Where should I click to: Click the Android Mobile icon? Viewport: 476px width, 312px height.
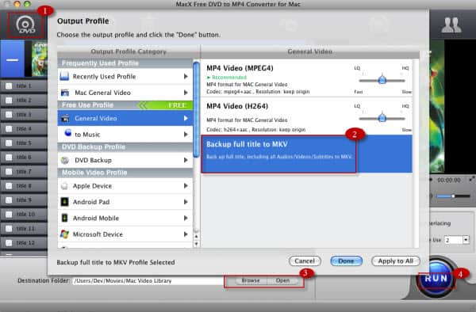pyautogui.click(x=65, y=218)
